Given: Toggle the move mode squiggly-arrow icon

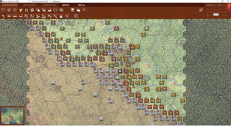Looking at the screenshot, I should pos(3,16).
